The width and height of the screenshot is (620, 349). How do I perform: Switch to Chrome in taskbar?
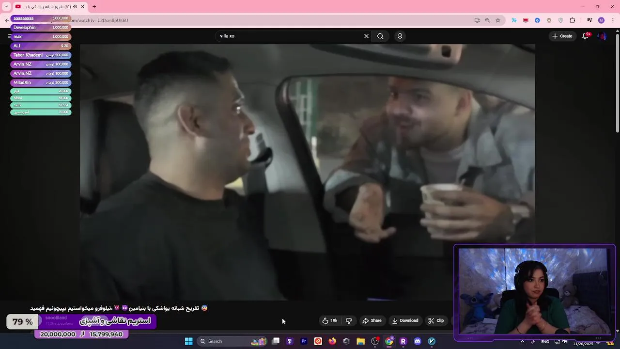tap(389, 341)
